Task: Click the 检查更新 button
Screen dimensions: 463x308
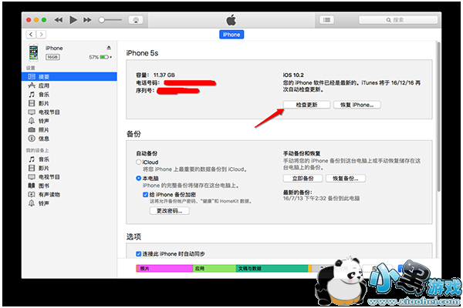Action: tap(306, 105)
